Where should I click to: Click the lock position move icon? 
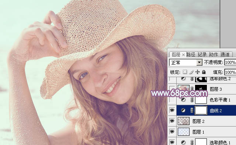point(197,72)
